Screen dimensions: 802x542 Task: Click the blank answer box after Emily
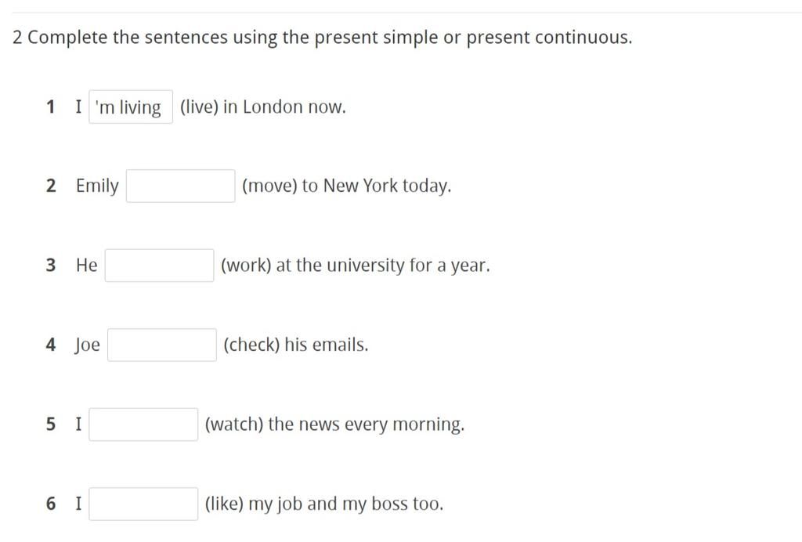(x=181, y=186)
